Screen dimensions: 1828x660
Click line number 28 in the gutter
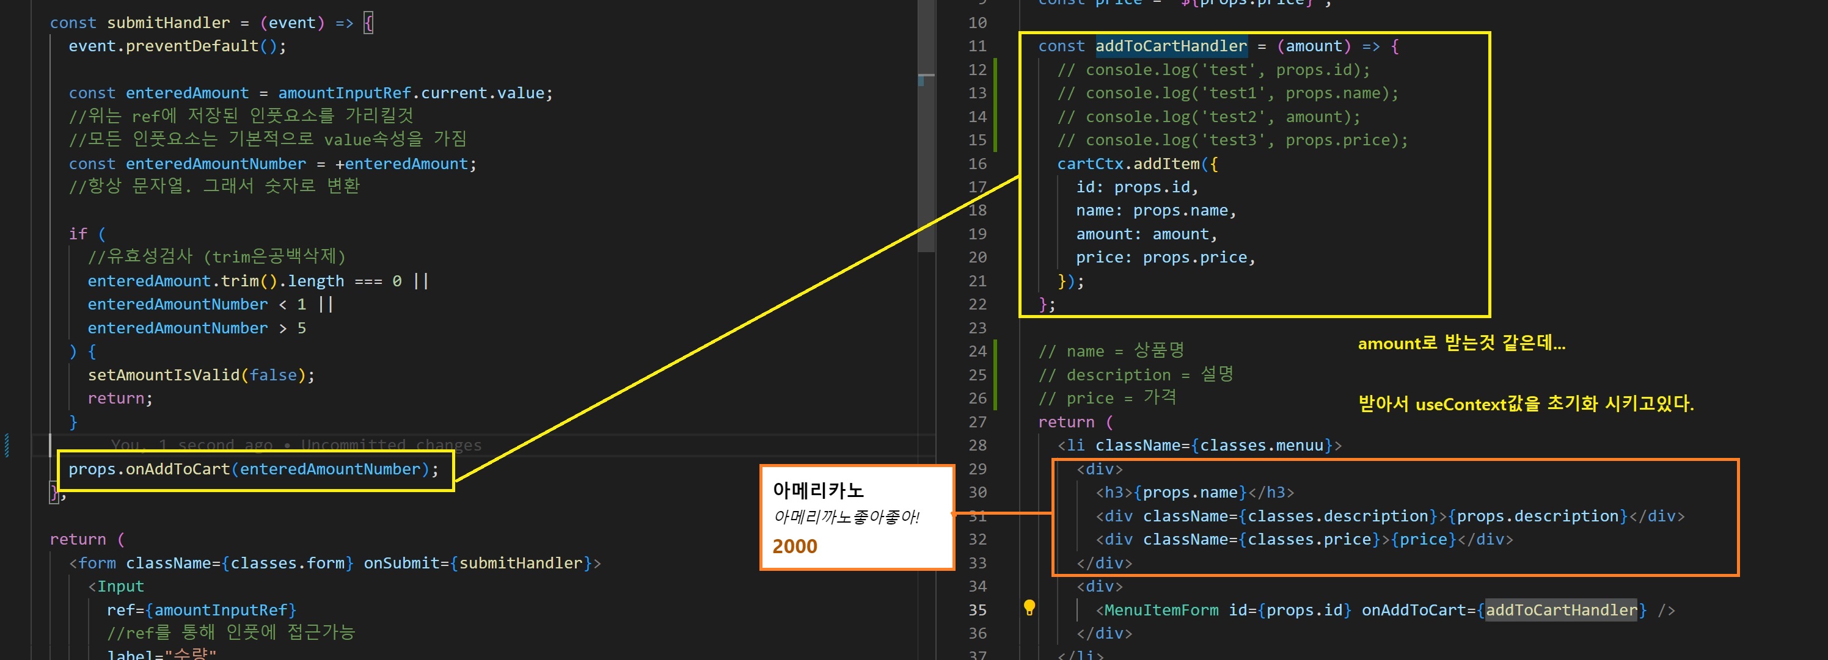(x=977, y=445)
